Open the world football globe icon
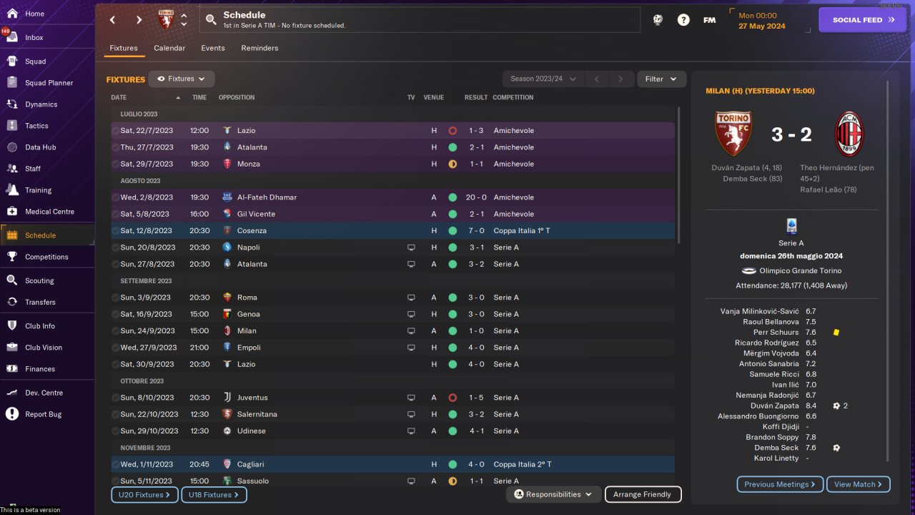Screen dimensions: 915x515 658,20
